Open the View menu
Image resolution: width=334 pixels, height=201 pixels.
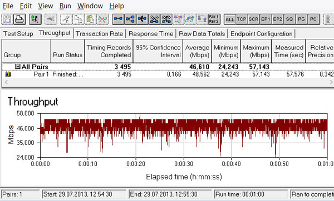pos(46,6)
